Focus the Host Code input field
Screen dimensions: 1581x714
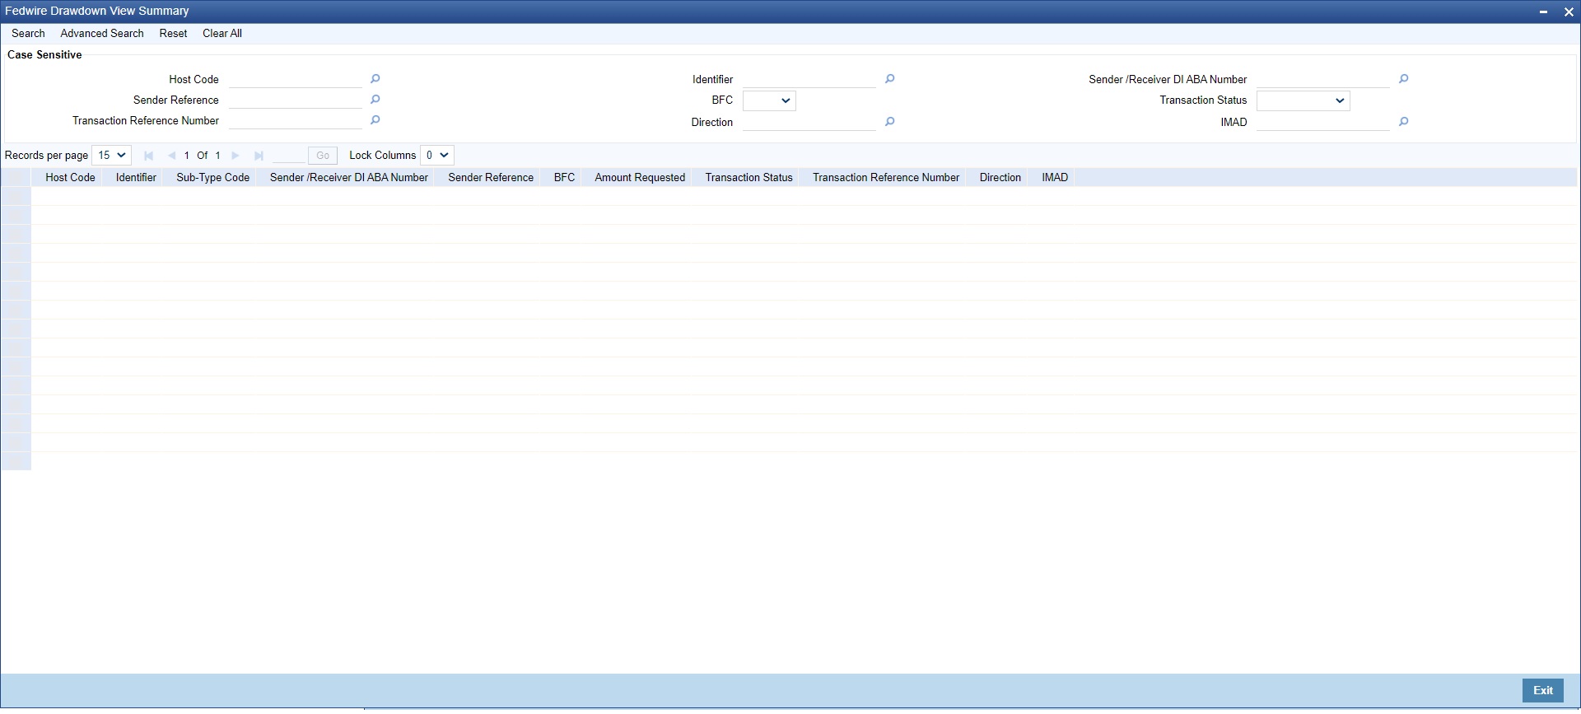[296, 79]
